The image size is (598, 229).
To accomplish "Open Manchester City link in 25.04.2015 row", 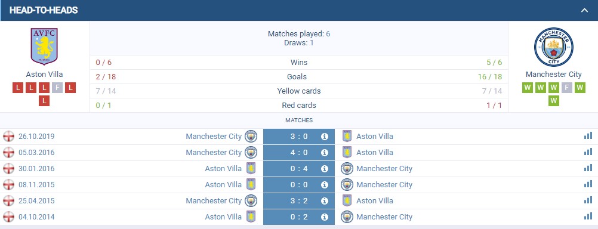I will click(x=214, y=201).
